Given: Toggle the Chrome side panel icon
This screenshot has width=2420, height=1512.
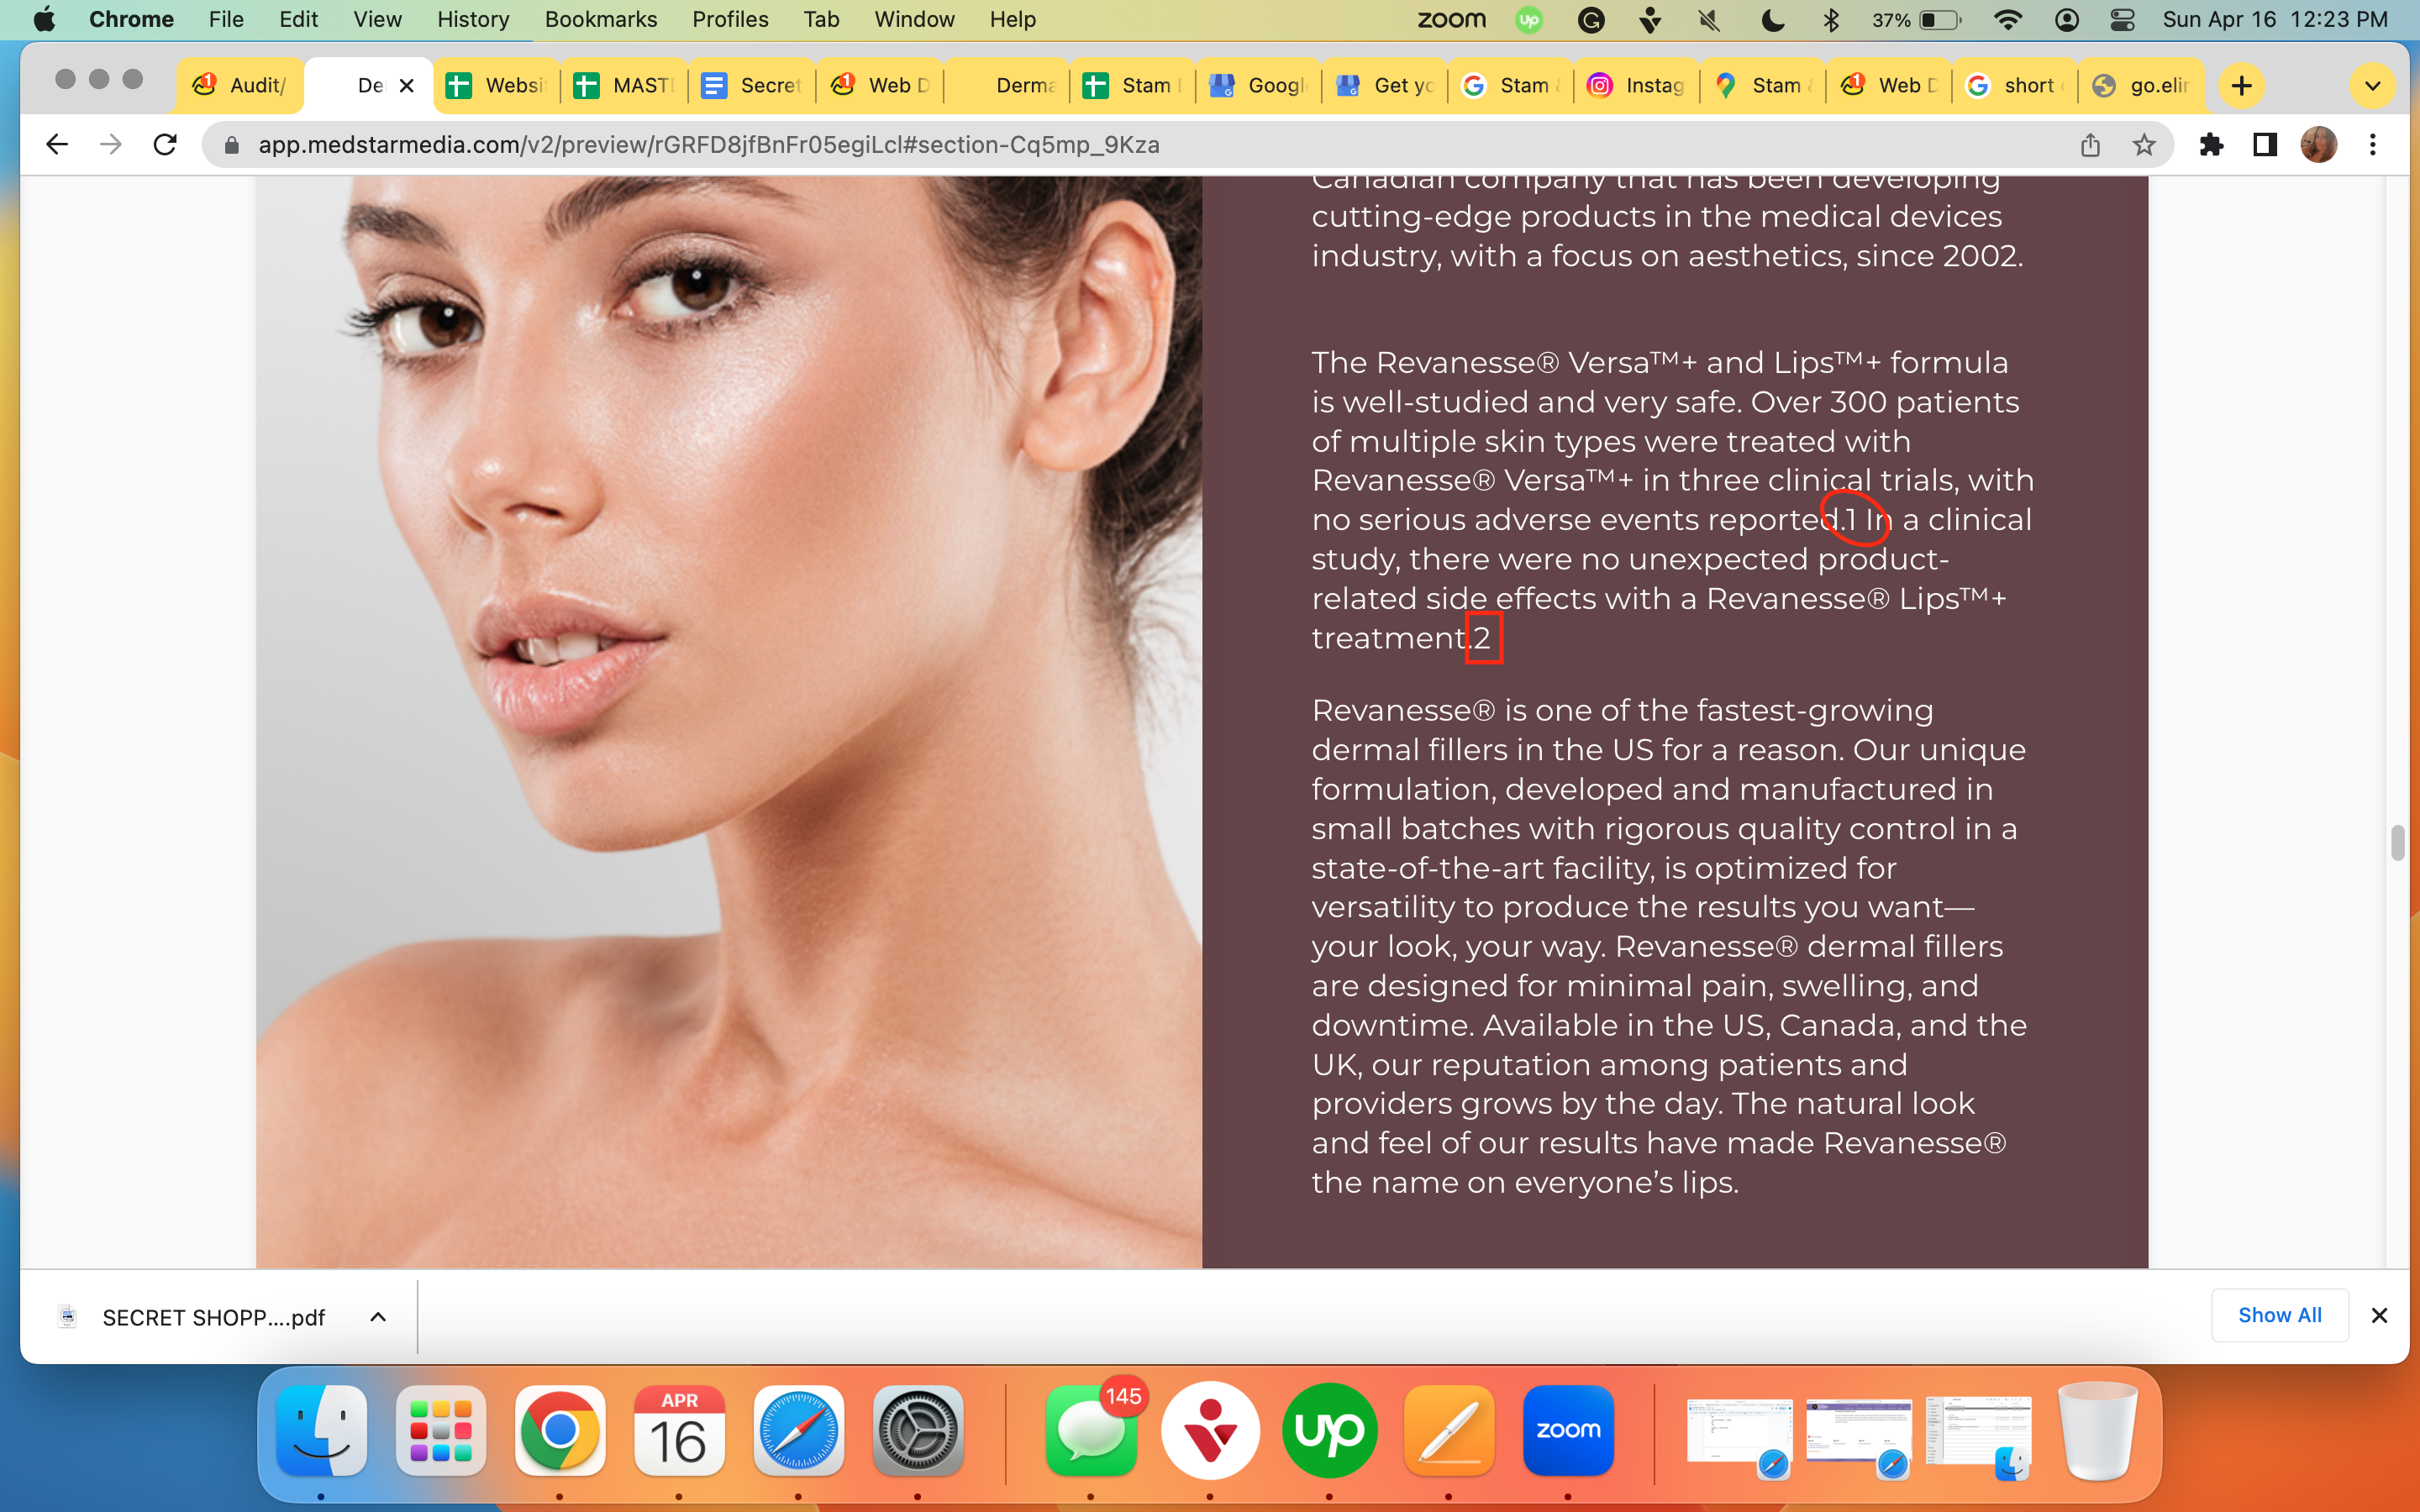Looking at the screenshot, I should point(2265,145).
